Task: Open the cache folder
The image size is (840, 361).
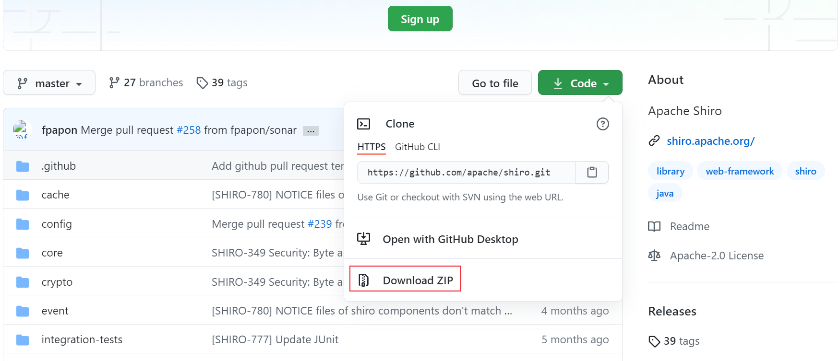Action: (x=56, y=195)
